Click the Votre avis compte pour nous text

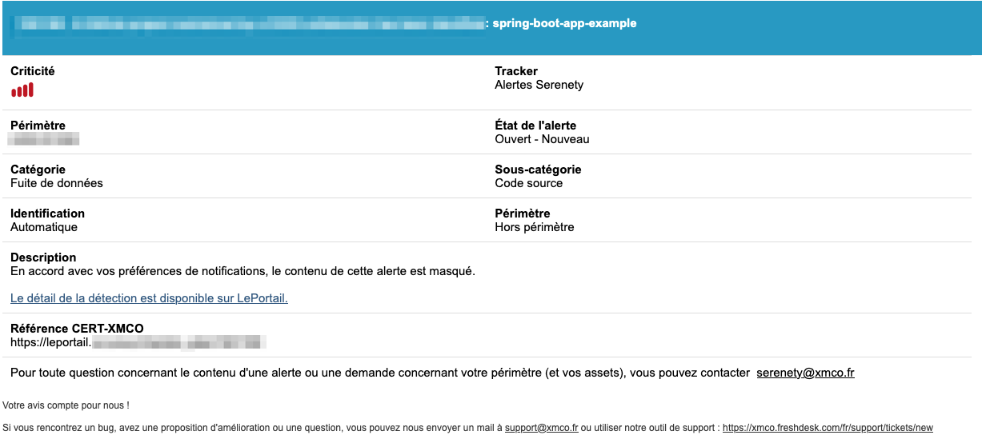point(66,405)
